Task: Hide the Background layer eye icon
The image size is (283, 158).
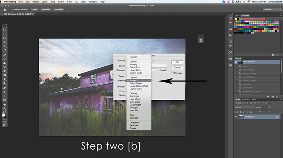Action: click(236, 117)
